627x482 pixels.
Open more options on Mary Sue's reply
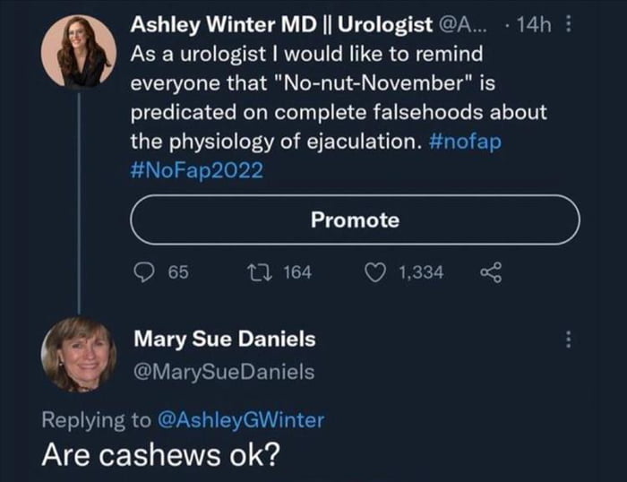tap(566, 340)
